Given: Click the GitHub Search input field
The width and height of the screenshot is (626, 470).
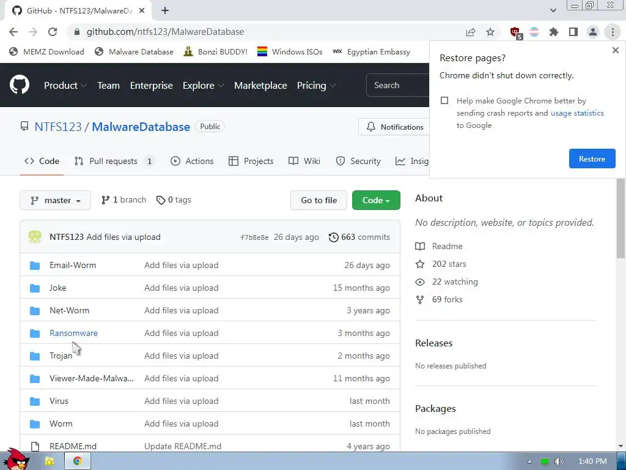Looking at the screenshot, I should (x=397, y=85).
